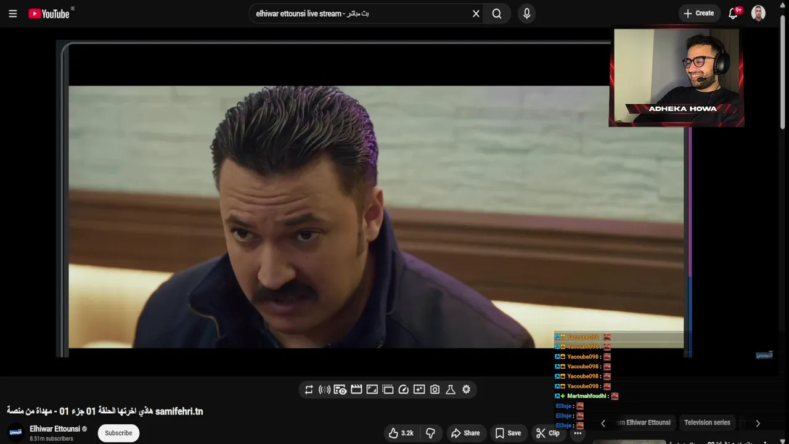
Task: Like the video with 3.2k likes
Action: tap(401, 433)
